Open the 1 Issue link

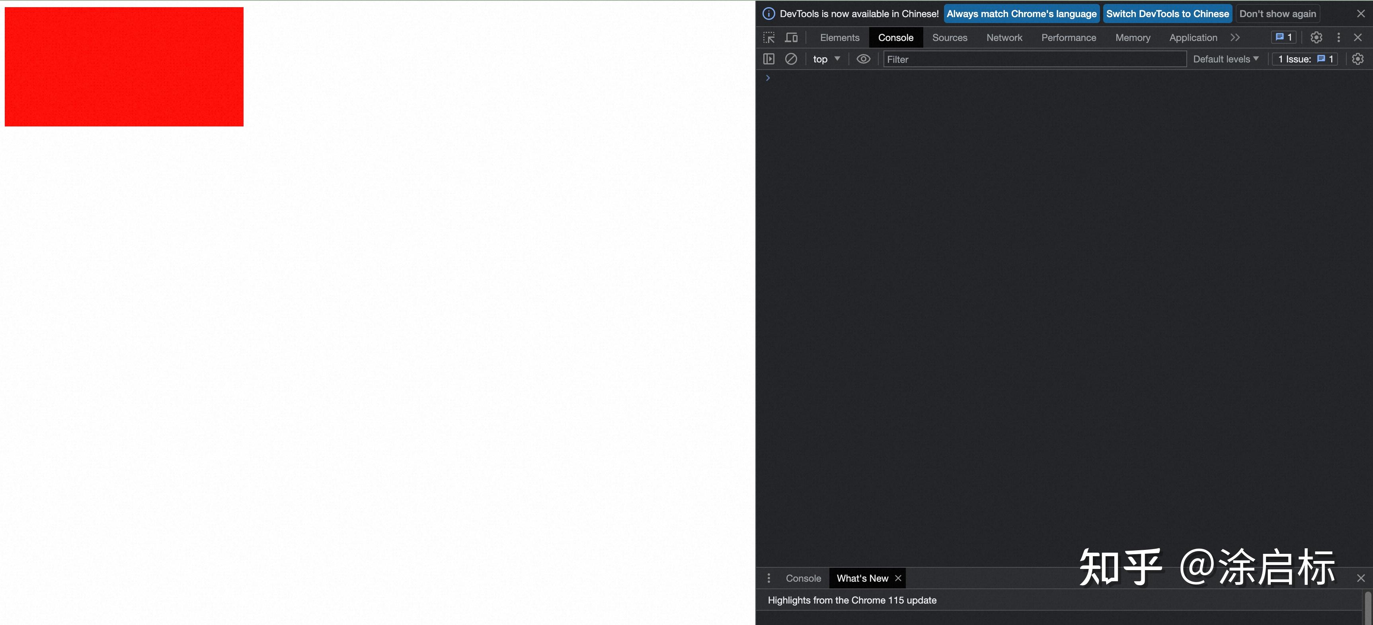tap(1305, 59)
